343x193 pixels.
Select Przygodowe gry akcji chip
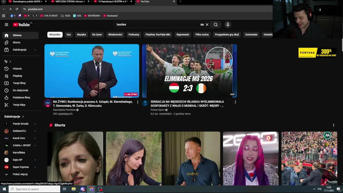click(x=227, y=35)
